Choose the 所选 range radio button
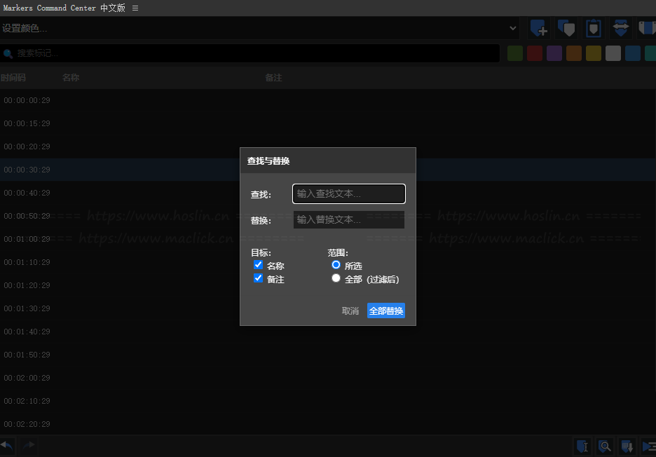This screenshot has height=457, width=656. [336, 265]
